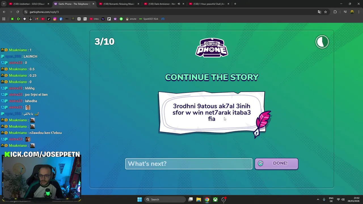This screenshot has height=204, width=363.
Task: Click the microphone tray icon
Action: click(324, 199)
